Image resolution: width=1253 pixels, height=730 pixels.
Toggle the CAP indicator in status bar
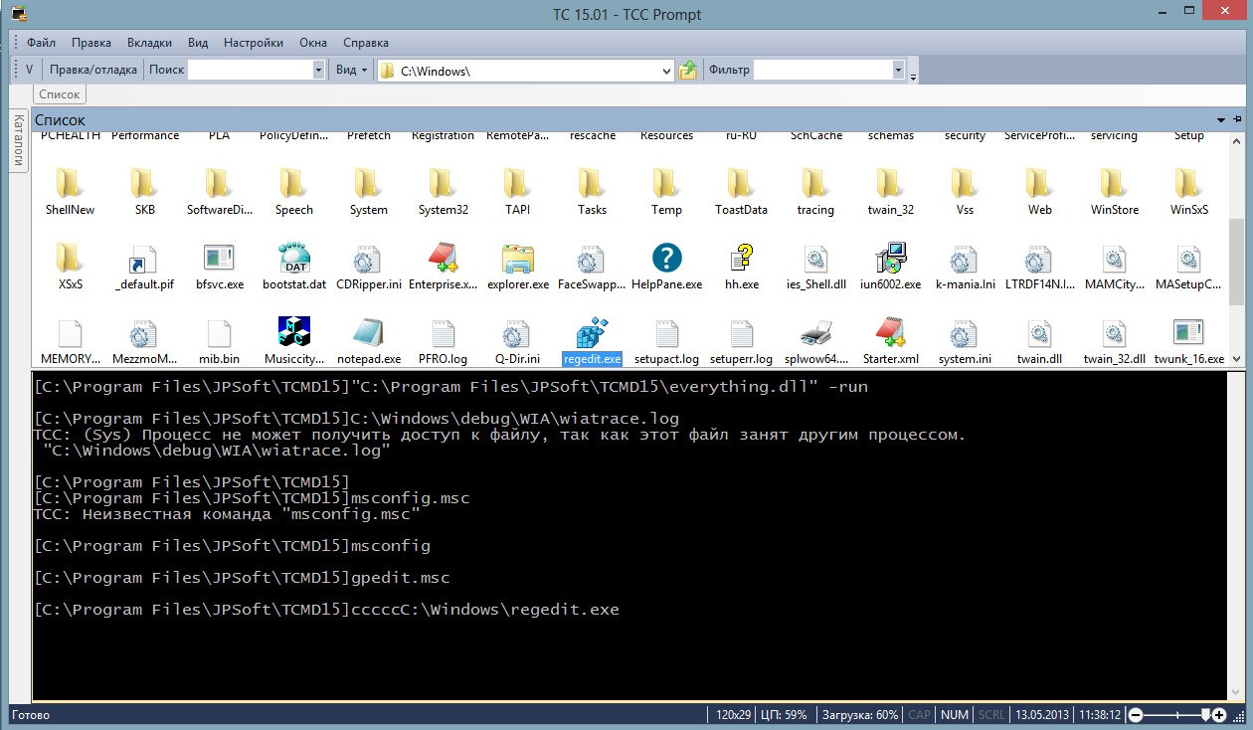[x=920, y=715]
